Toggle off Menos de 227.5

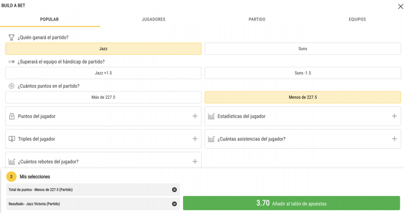[x=303, y=97]
